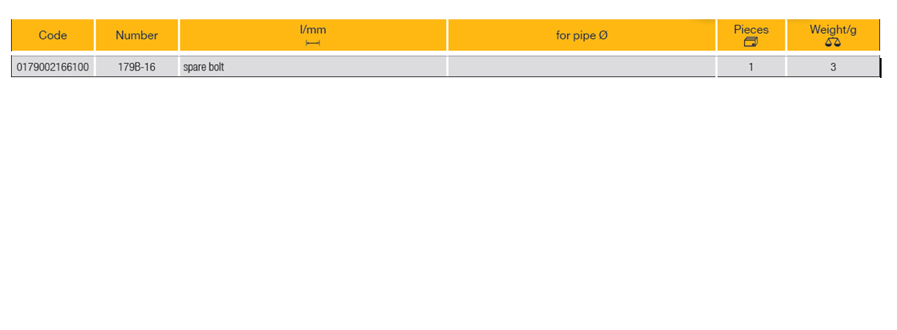The height and width of the screenshot is (330, 897).
Task: Click the balance scales icon under Weight/g
Action: coord(832,43)
